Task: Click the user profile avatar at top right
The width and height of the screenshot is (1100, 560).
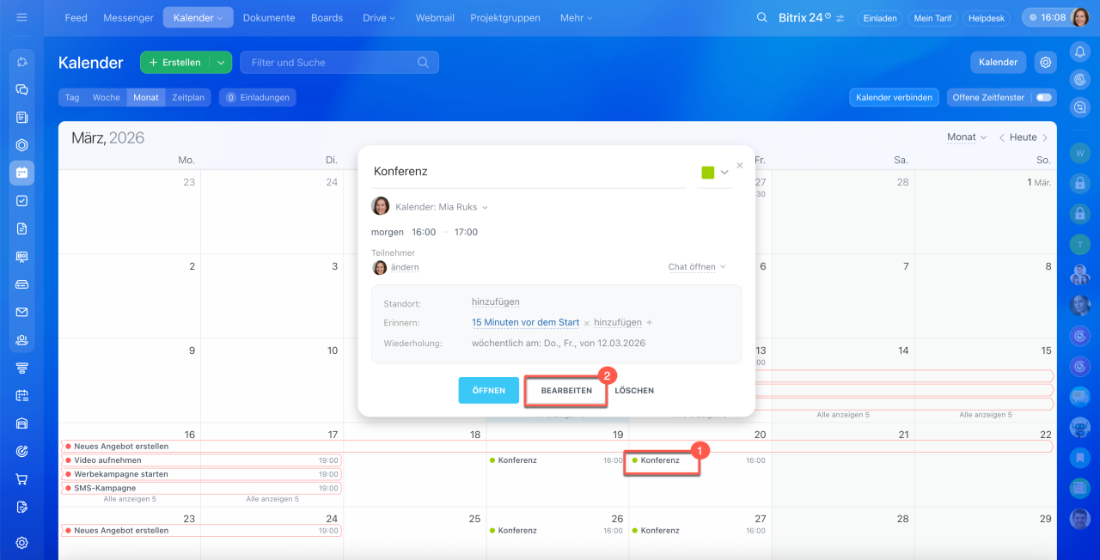Action: (x=1080, y=17)
